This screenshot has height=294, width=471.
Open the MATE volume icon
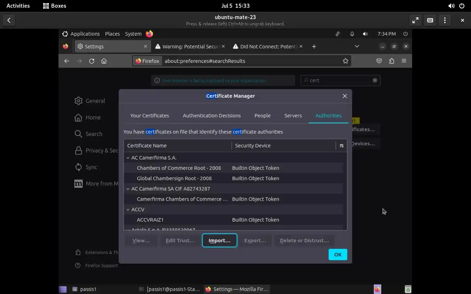coord(365,34)
